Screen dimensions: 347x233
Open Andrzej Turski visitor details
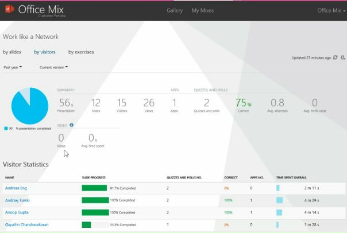click(x=17, y=200)
